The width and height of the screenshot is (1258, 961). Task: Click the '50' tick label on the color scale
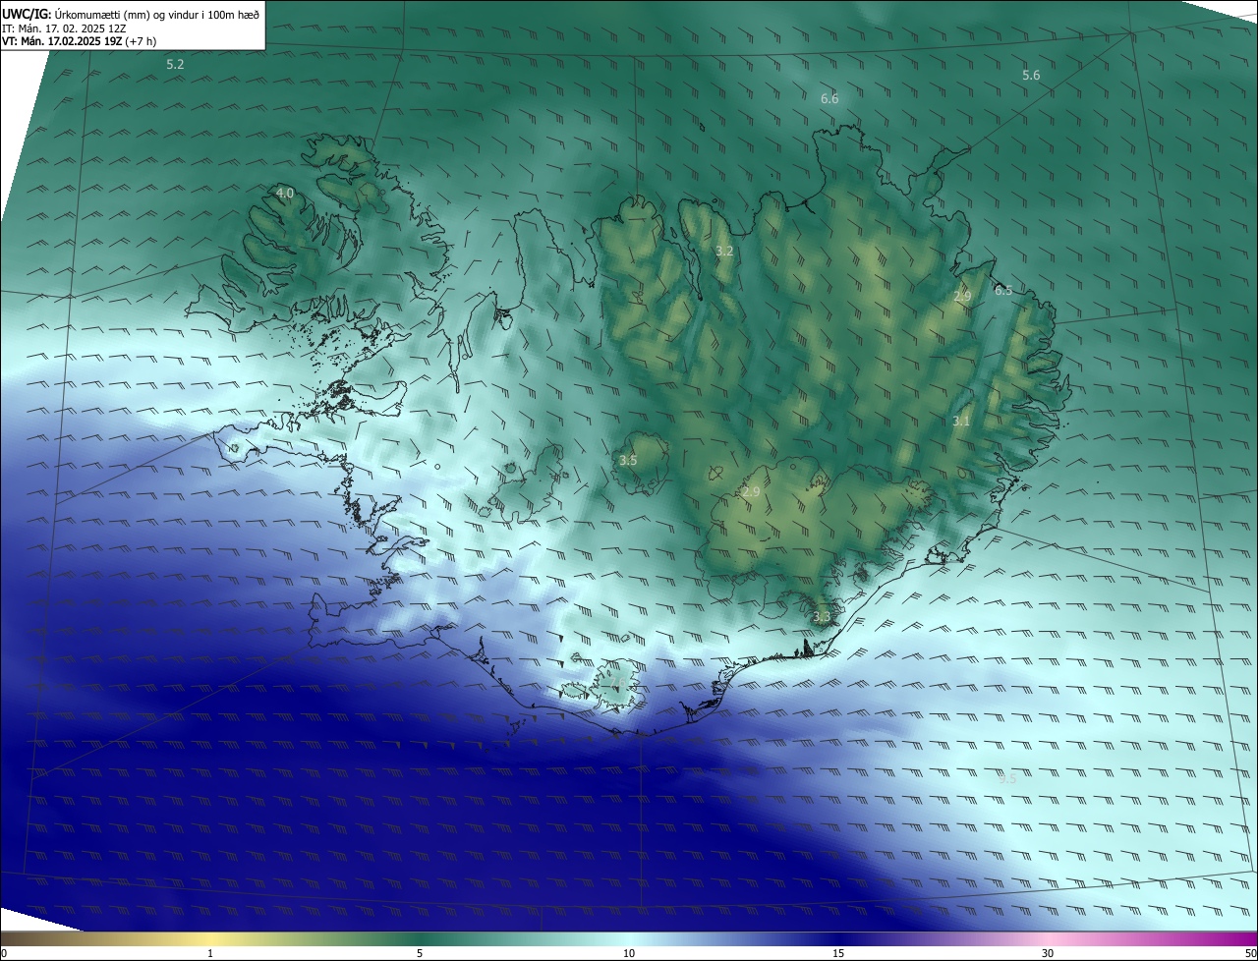coord(1250,953)
